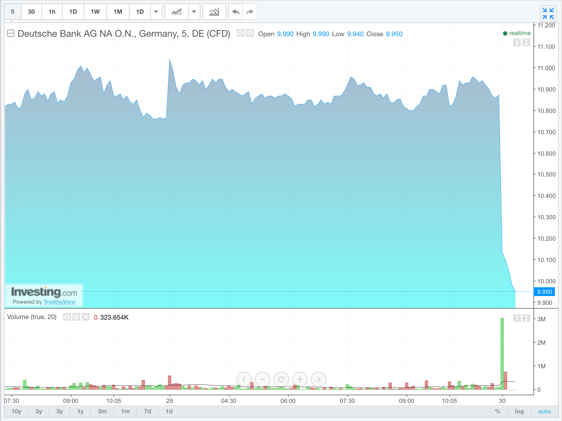This screenshot has width=562, height=421.
Task: Set range to 7d
Action: pos(148,411)
